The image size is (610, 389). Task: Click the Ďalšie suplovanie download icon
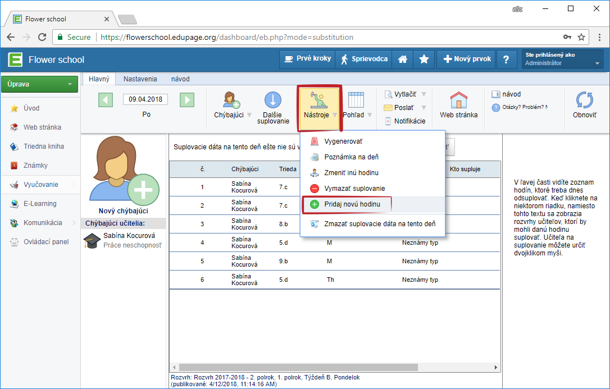pos(273,100)
